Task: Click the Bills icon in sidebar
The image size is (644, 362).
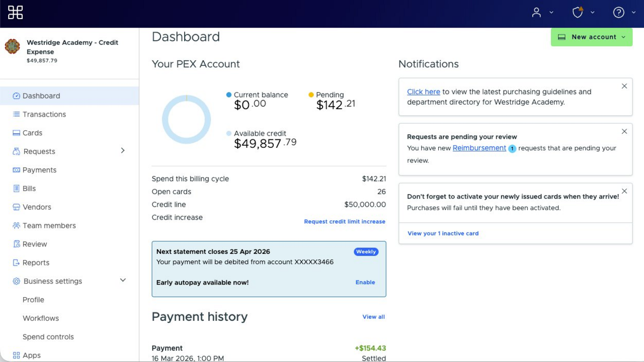Action: point(16,189)
